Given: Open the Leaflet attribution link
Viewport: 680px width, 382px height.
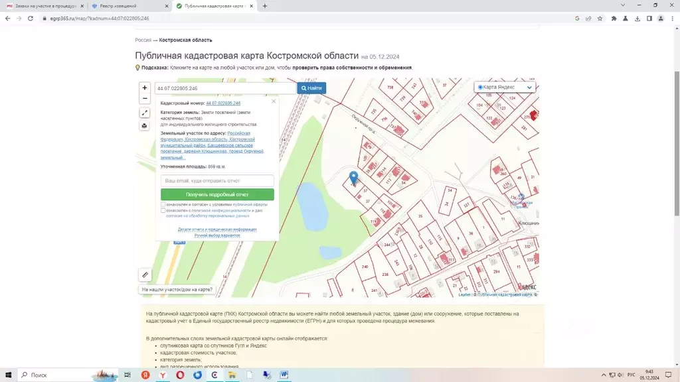Looking at the screenshot, I should (x=464, y=294).
